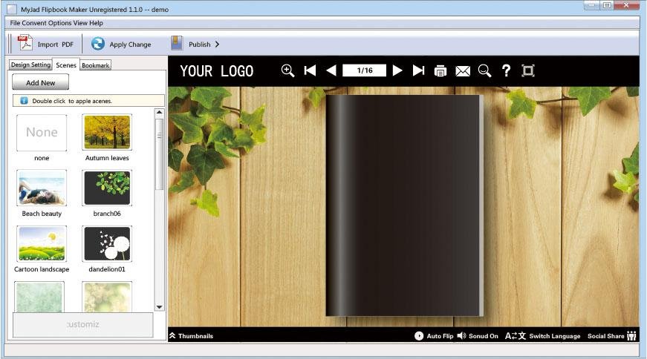Click the Import PDF icon
The width and height of the screenshot is (647, 359).
pos(25,43)
